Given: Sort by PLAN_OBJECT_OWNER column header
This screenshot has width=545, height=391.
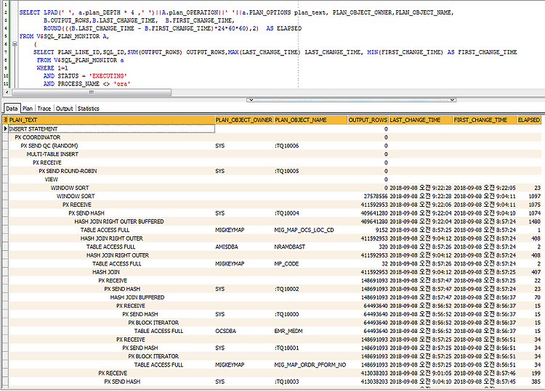Looking at the screenshot, I should point(244,120).
